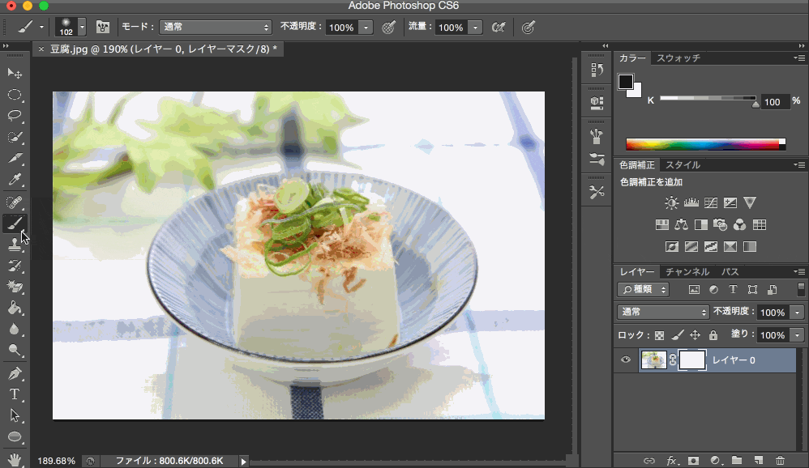Switch to the パス tab
The image size is (809, 468).
[730, 271]
